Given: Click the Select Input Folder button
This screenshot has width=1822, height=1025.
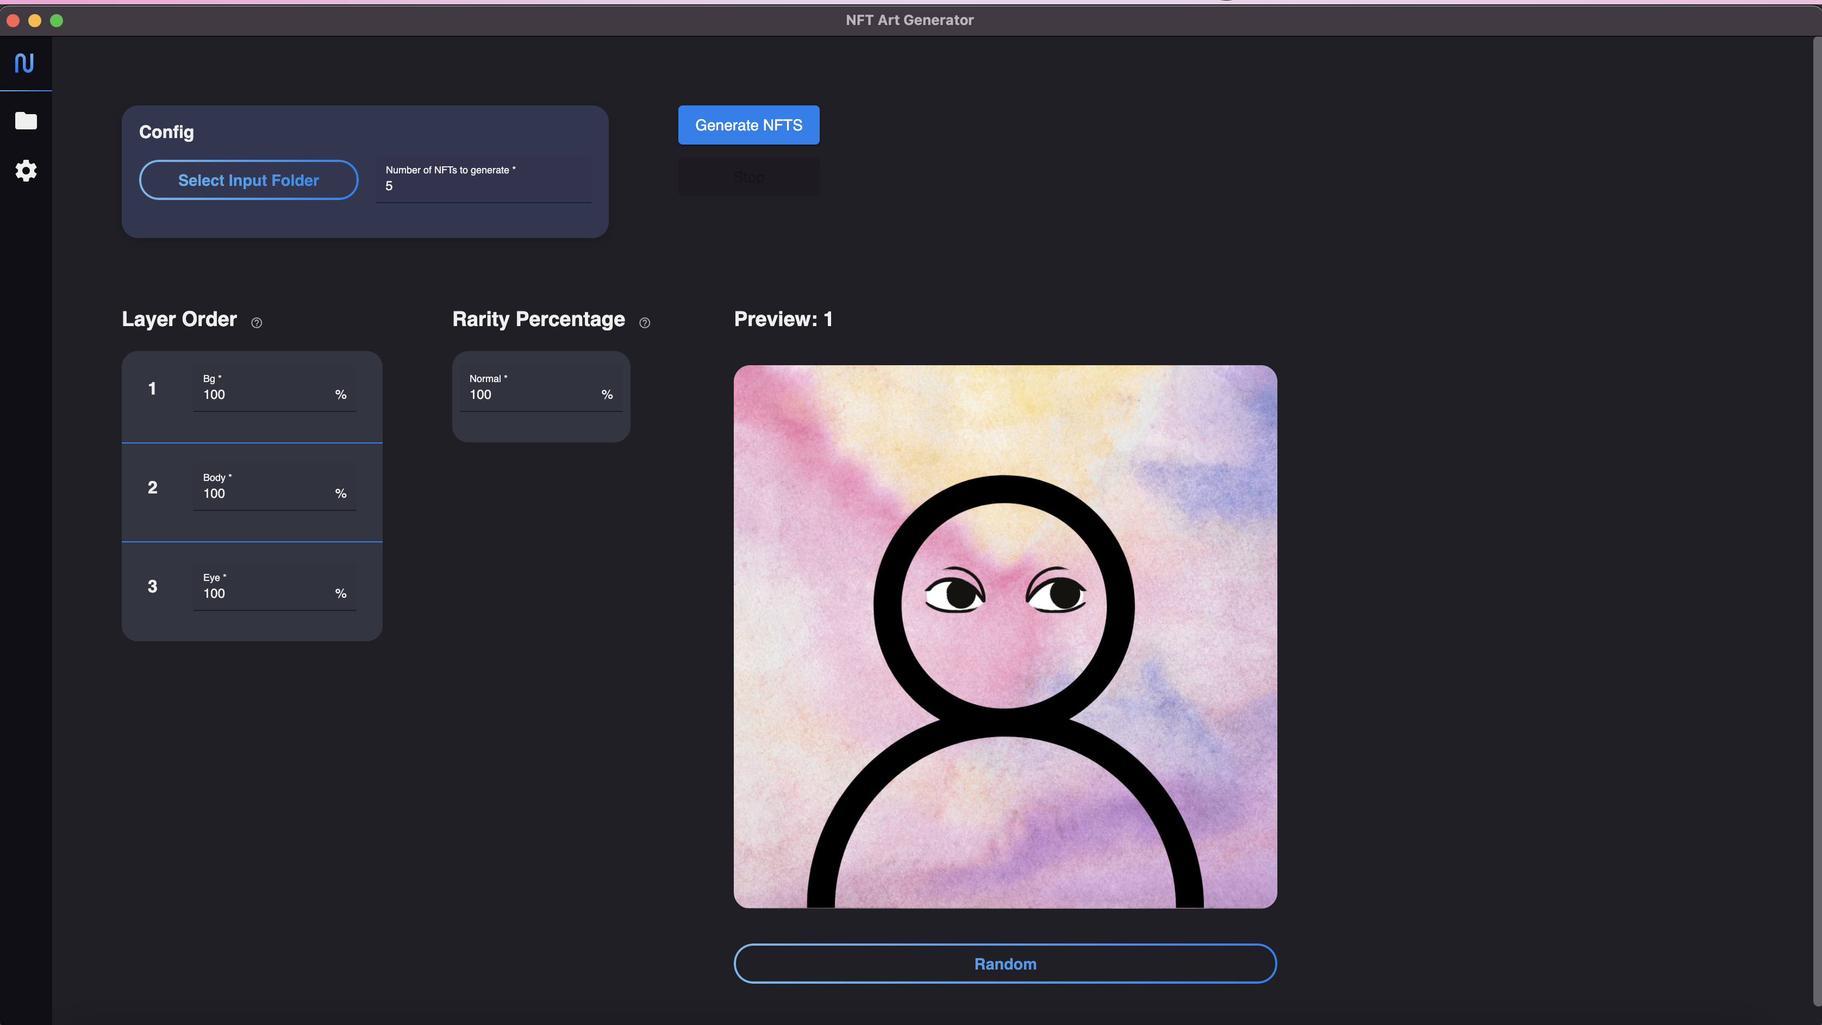Looking at the screenshot, I should pyautogui.click(x=248, y=180).
